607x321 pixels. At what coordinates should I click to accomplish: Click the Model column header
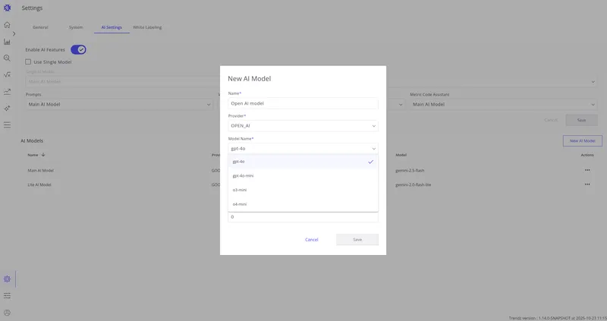coord(401,155)
